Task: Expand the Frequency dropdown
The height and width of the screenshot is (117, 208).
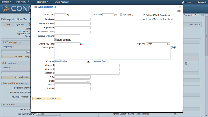Action: 169,44
